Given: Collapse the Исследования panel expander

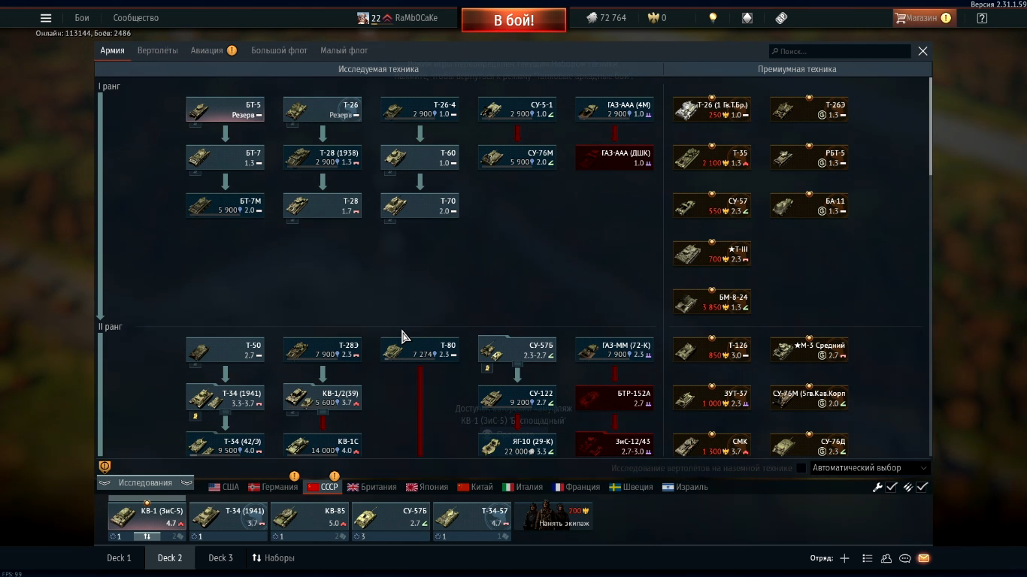Looking at the screenshot, I should click(145, 483).
